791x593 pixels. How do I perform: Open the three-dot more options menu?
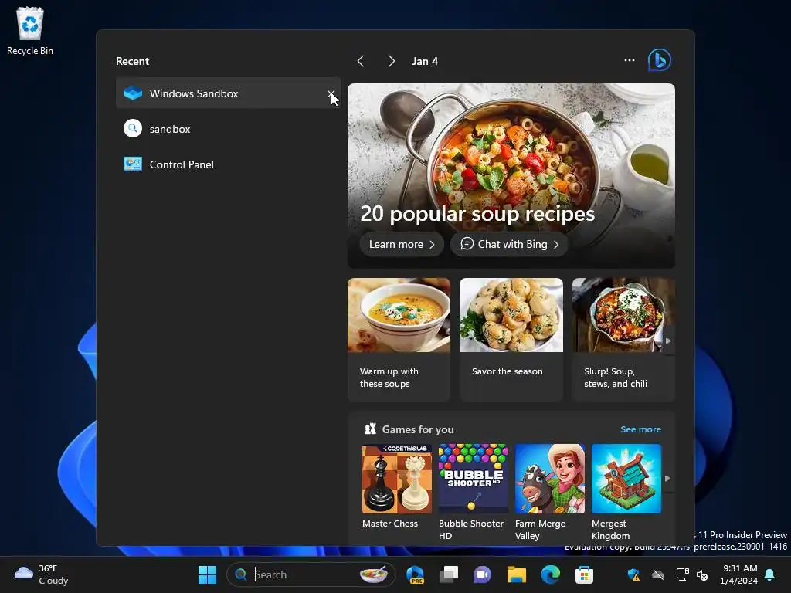point(629,60)
